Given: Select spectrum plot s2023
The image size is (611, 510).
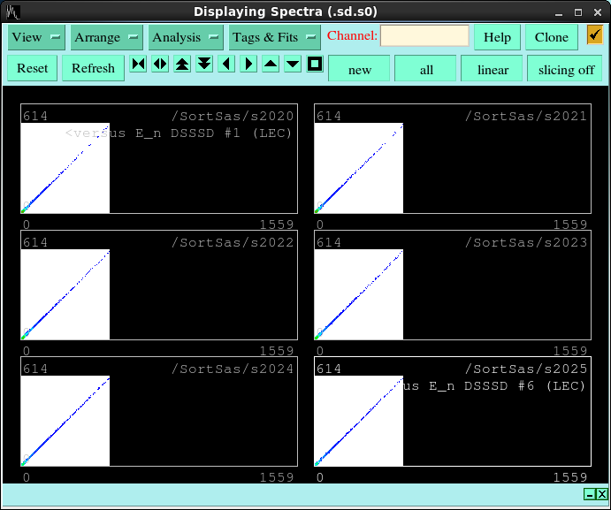Looking at the screenshot, I should tap(453, 285).
